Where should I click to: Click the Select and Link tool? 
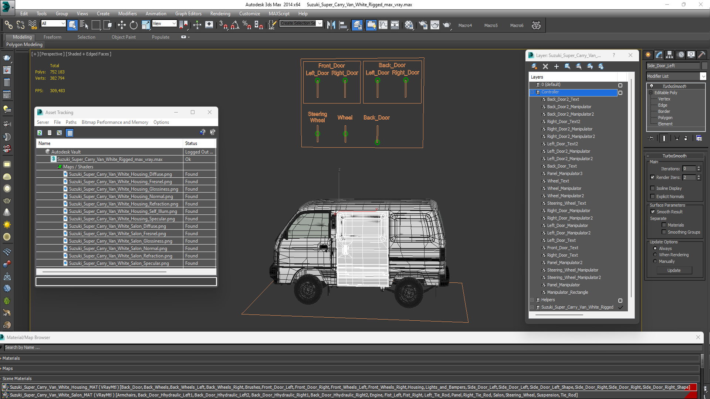[8, 25]
